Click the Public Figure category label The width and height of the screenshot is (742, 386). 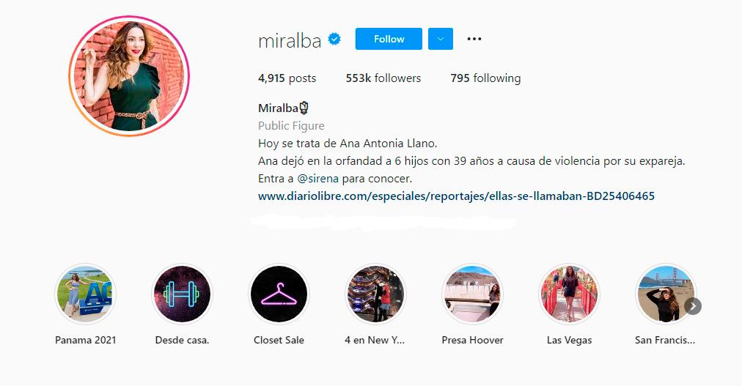pos(291,126)
